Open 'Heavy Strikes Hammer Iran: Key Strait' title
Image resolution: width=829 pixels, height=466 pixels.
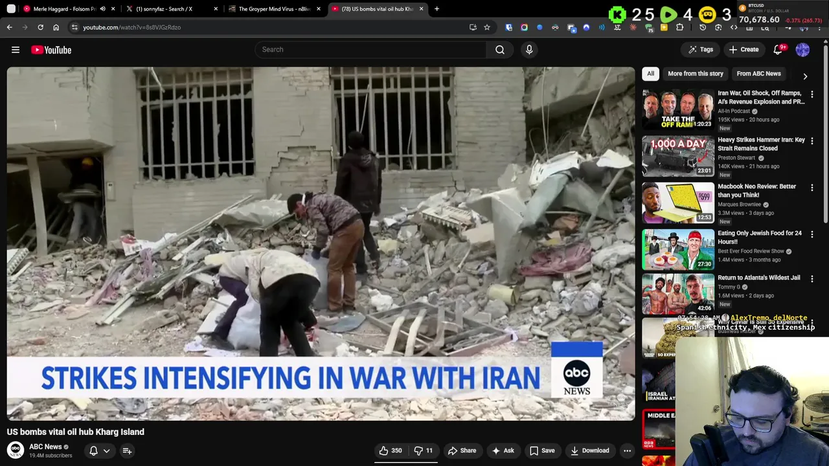[x=761, y=144]
